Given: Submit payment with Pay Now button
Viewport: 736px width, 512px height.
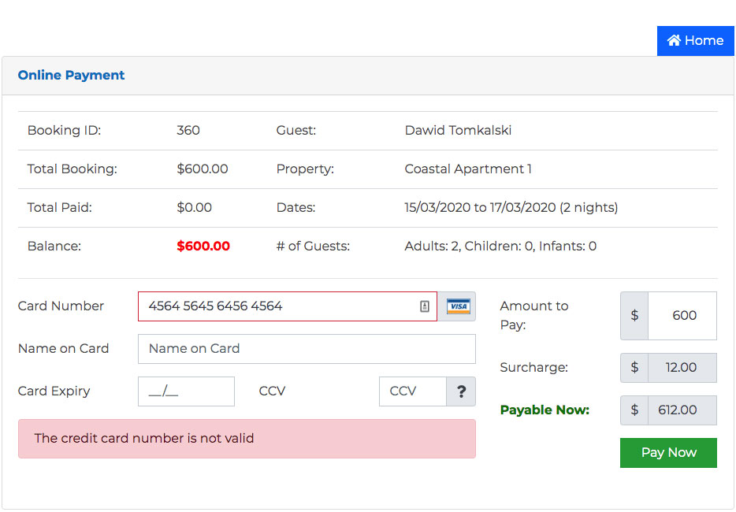Looking at the screenshot, I should [668, 452].
